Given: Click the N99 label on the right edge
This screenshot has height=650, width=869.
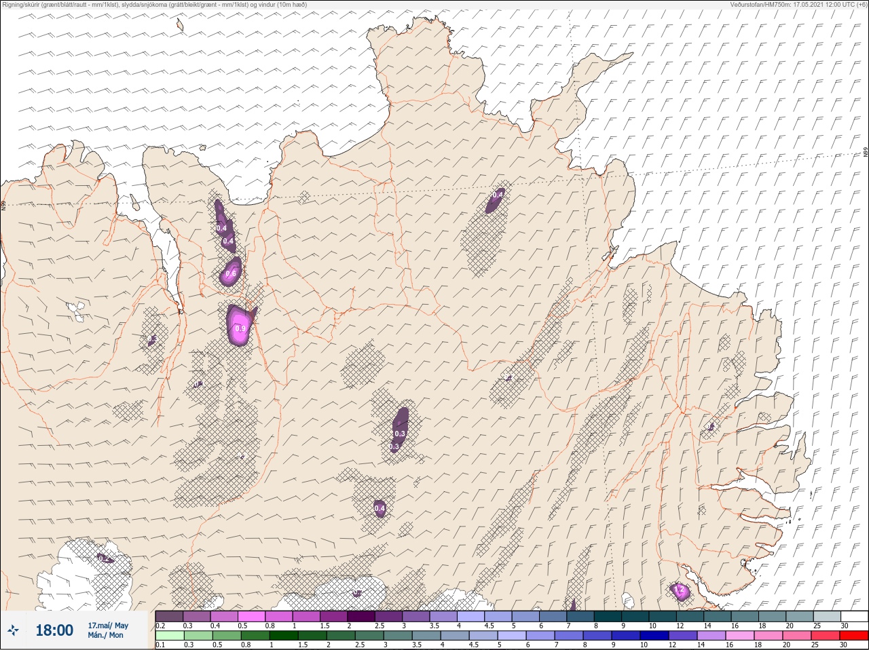Looking at the screenshot, I should 866,153.
